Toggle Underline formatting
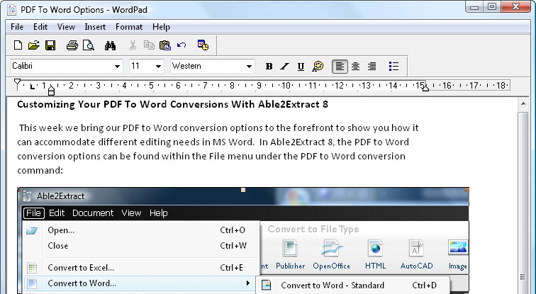Image resolution: width=536 pixels, height=294 pixels. click(x=301, y=67)
